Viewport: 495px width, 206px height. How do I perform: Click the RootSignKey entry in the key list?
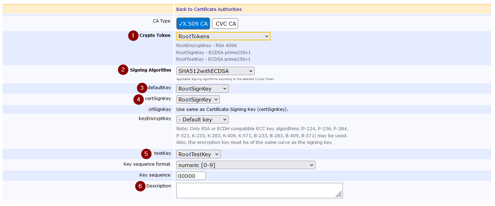(213, 52)
